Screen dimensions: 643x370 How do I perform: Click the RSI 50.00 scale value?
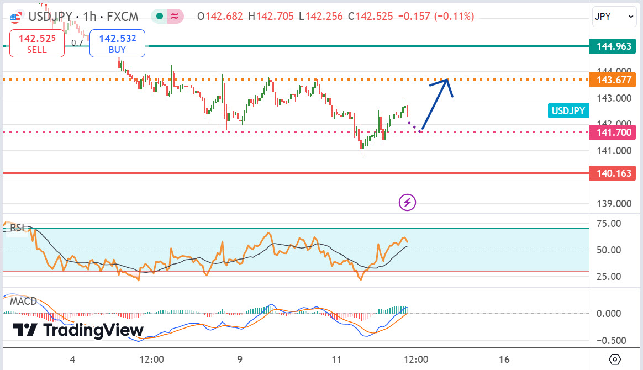608,250
